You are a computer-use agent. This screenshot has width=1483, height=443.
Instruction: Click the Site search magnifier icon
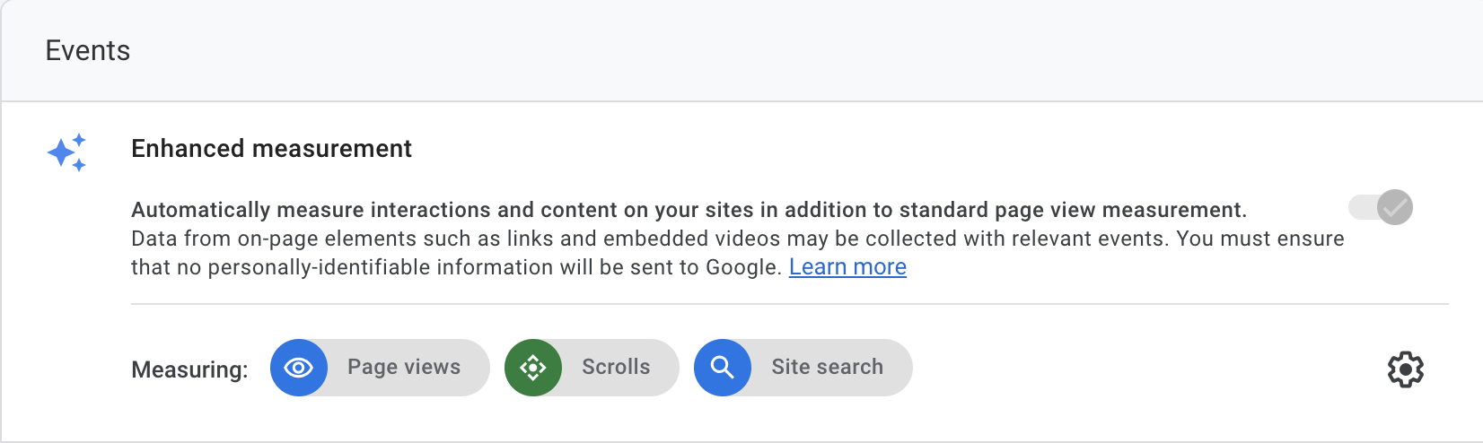(x=723, y=368)
